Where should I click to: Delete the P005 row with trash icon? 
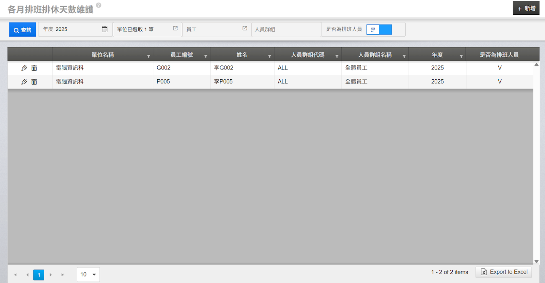point(34,82)
